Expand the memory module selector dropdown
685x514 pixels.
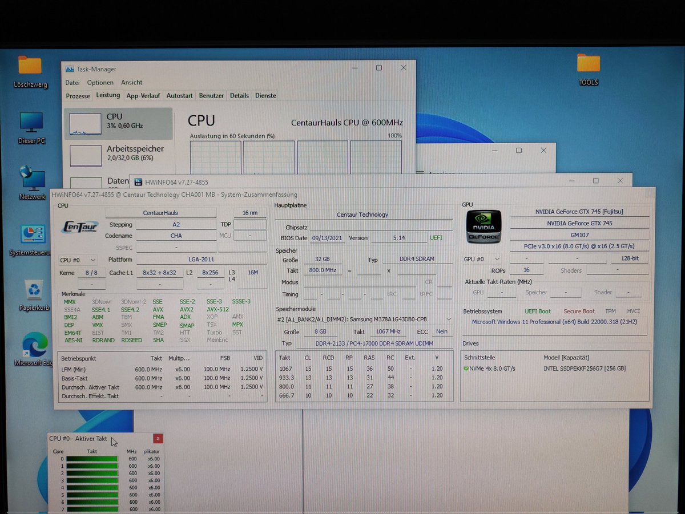[364, 319]
